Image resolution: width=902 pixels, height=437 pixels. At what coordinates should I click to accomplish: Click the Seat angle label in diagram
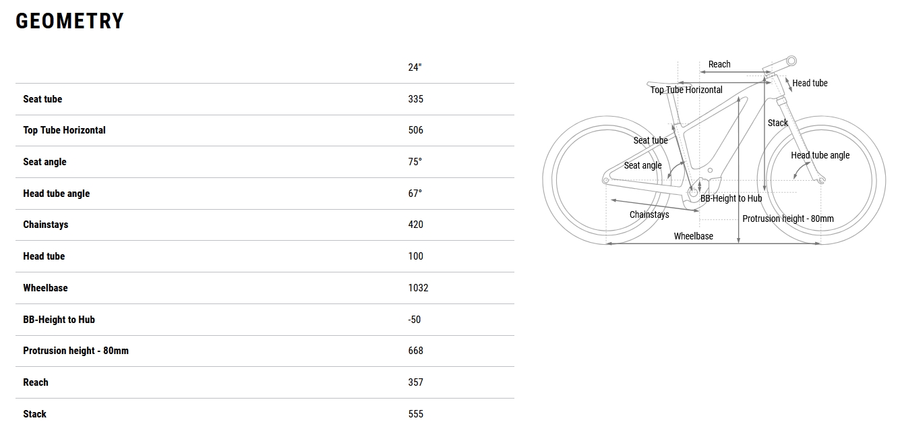[x=642, y=165]
